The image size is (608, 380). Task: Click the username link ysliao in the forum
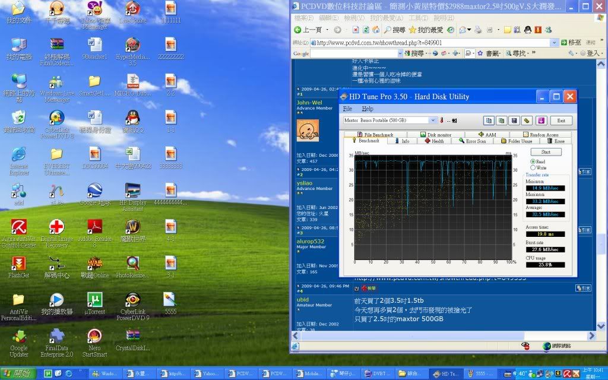pos(305,183)
